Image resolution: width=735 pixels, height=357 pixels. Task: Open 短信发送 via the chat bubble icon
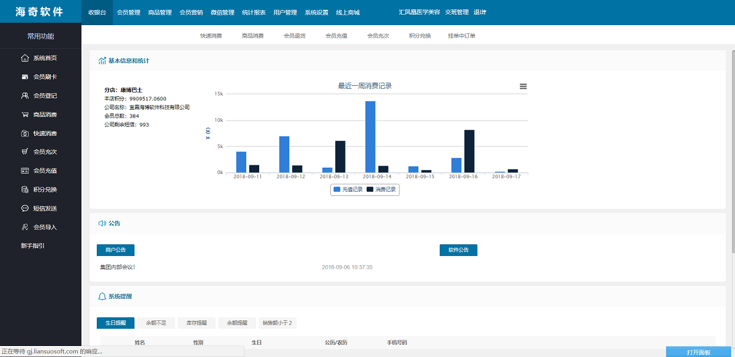25,208
